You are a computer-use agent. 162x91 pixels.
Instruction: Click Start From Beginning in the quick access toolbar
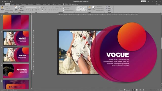(10, 1)
